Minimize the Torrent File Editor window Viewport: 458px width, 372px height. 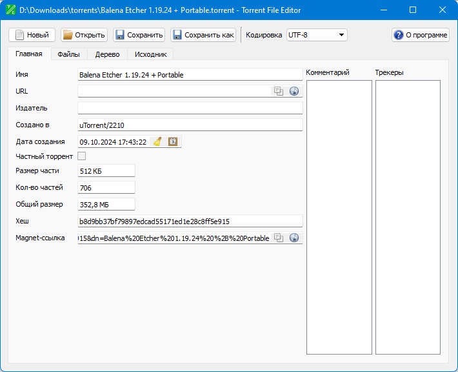(x=384, y=10)
